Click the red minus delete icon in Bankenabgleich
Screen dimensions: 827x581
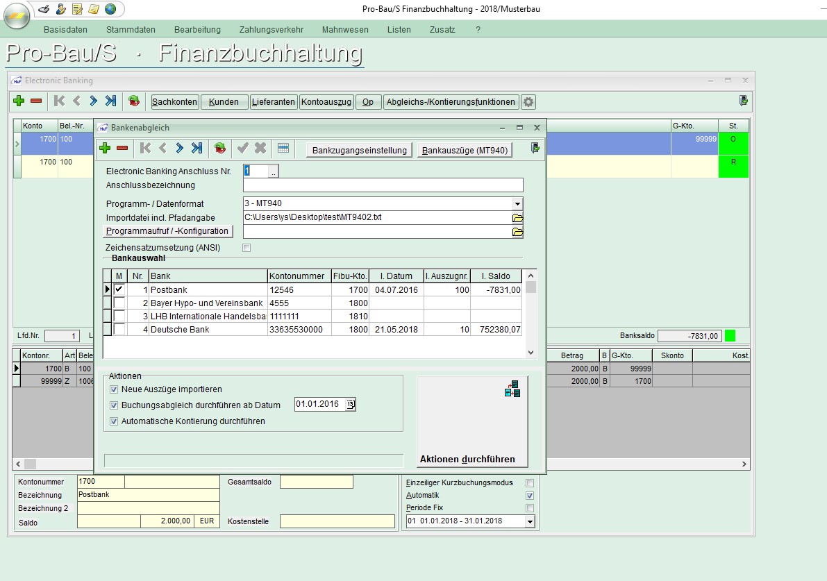pos(122,148)
